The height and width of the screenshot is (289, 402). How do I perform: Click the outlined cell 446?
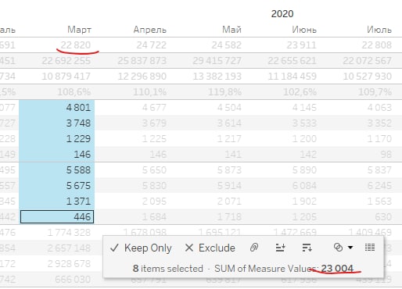(x=57, y=216)
